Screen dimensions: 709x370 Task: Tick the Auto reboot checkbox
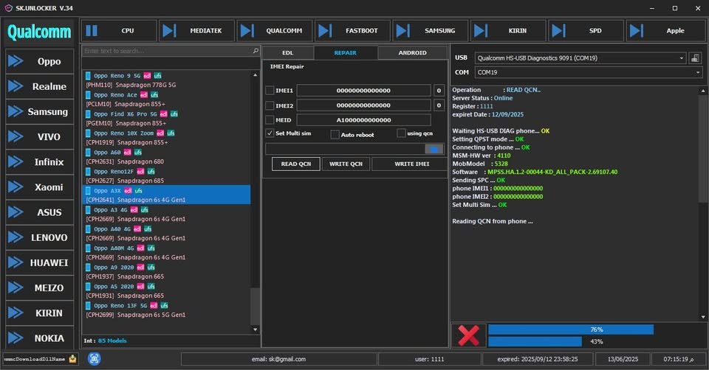pos(335,134)
